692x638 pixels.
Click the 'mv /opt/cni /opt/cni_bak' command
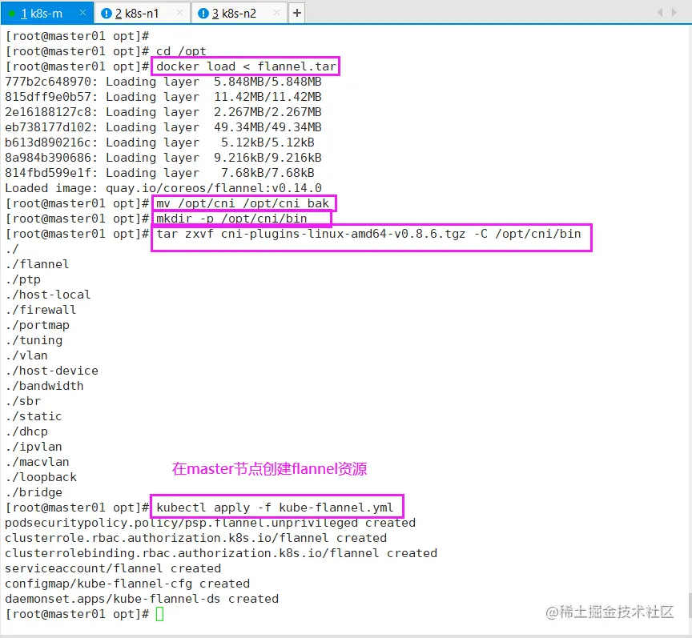click(243, 203)
